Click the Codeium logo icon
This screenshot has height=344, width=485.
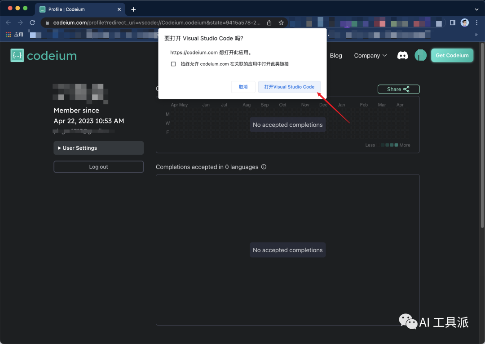tap(17, 55)
